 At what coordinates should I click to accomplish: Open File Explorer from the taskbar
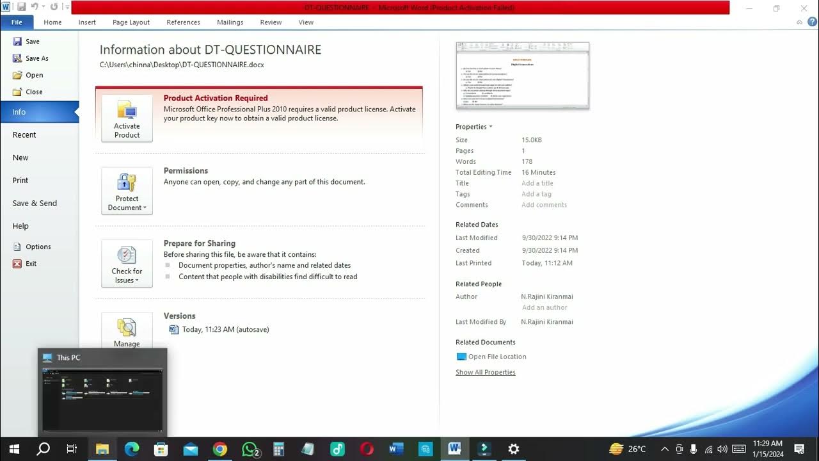pos(102,449)
